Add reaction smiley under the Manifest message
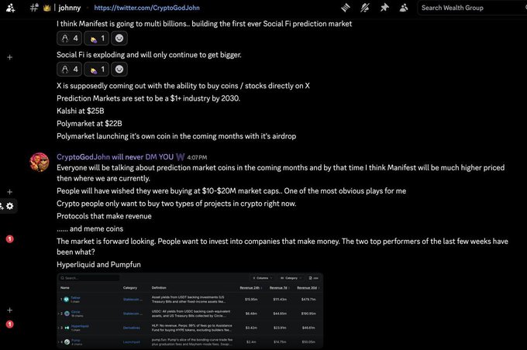527x350 pixels. coord(119,38)
